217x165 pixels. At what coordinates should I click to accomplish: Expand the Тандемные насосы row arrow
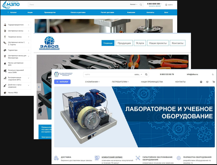[x=29, y=37]
